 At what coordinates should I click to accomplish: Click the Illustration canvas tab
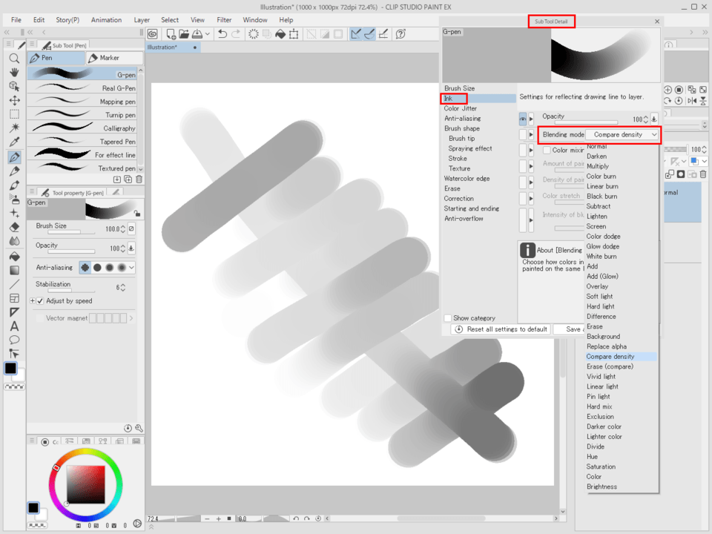(173, 47)
